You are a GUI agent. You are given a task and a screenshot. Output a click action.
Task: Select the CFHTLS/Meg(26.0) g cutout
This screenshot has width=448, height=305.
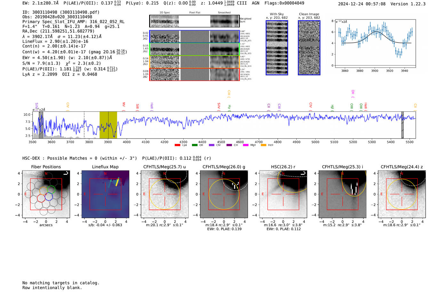click(224, 194)
